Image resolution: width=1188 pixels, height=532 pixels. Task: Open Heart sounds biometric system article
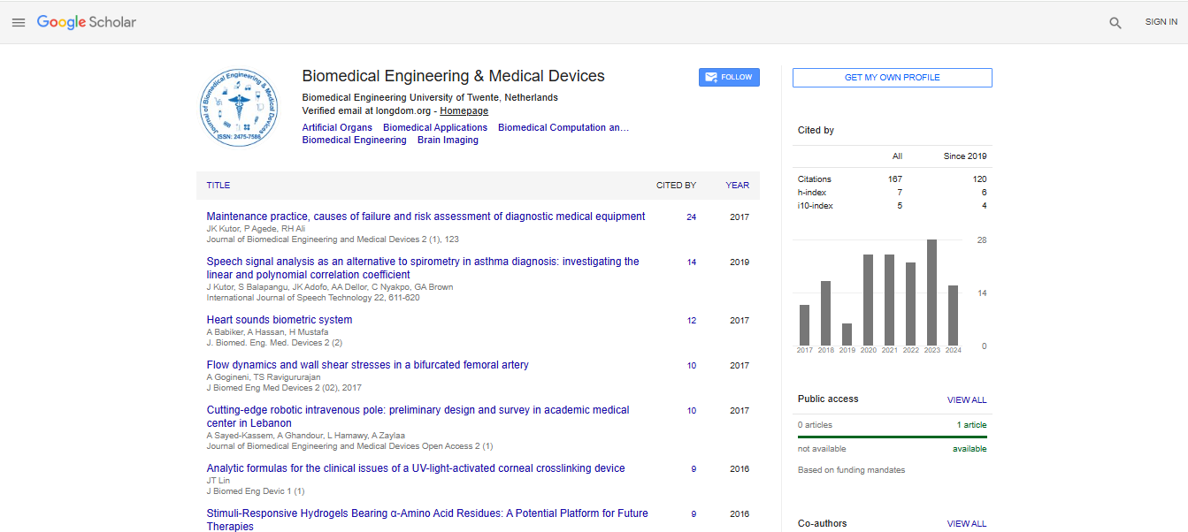(280, 320)
